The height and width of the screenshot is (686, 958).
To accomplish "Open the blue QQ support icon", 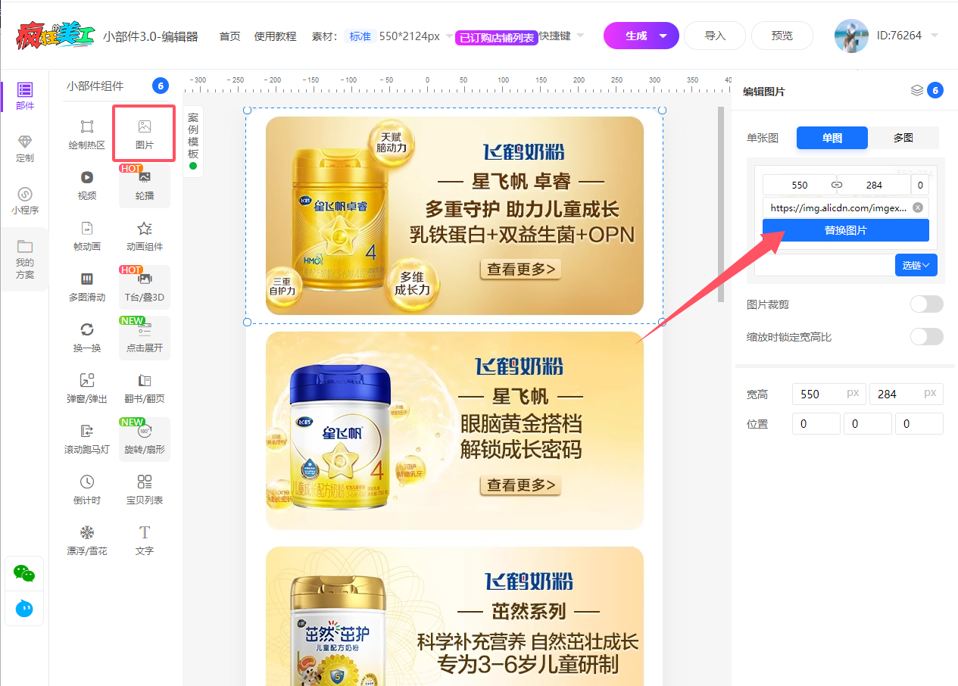I will coord(24,608).
